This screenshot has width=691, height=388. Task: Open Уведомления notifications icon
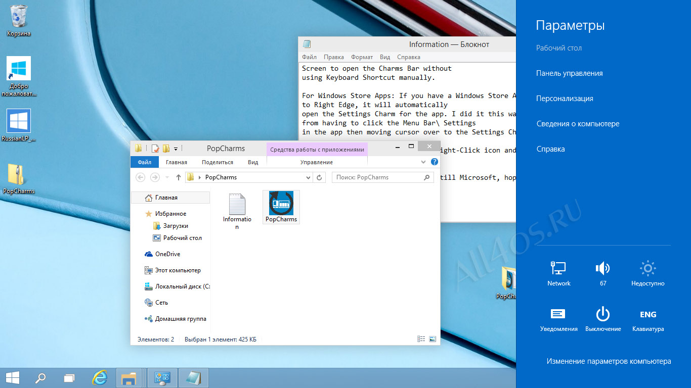coord(558,319)
